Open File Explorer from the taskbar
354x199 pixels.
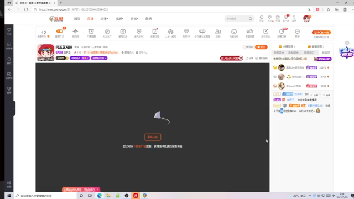click(108, 196)
